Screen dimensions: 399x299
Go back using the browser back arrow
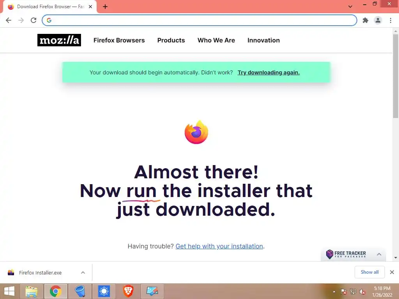tap(9, 20)
